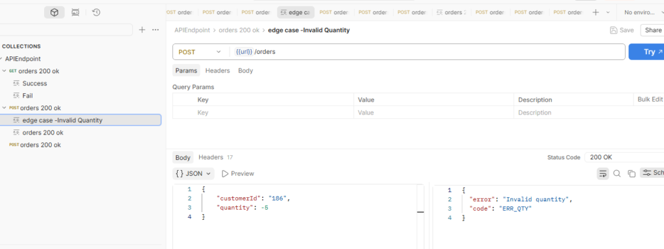Click the plus icon to open a new tab
Screen dimensions: 664x249
point(596,12)
